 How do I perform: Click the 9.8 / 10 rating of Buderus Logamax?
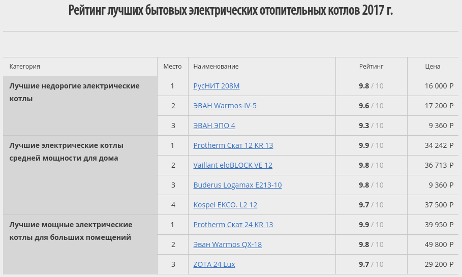[371, 185]
